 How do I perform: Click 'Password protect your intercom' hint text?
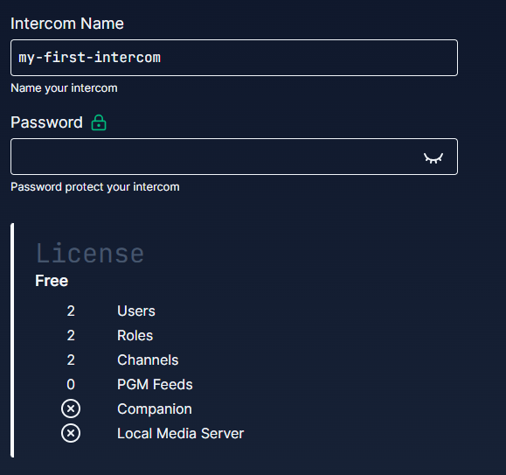pyautogui.click(x=95, y=187)
